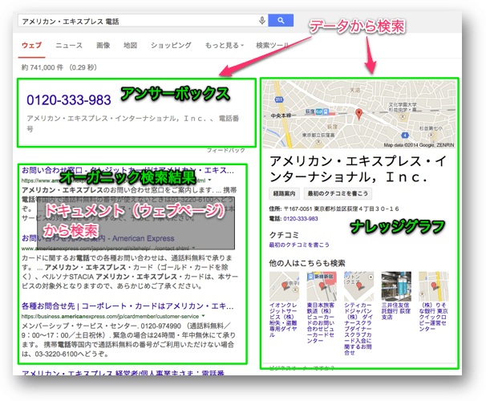
Task: Click the blue magnifier search button
Action: [281, 21]
